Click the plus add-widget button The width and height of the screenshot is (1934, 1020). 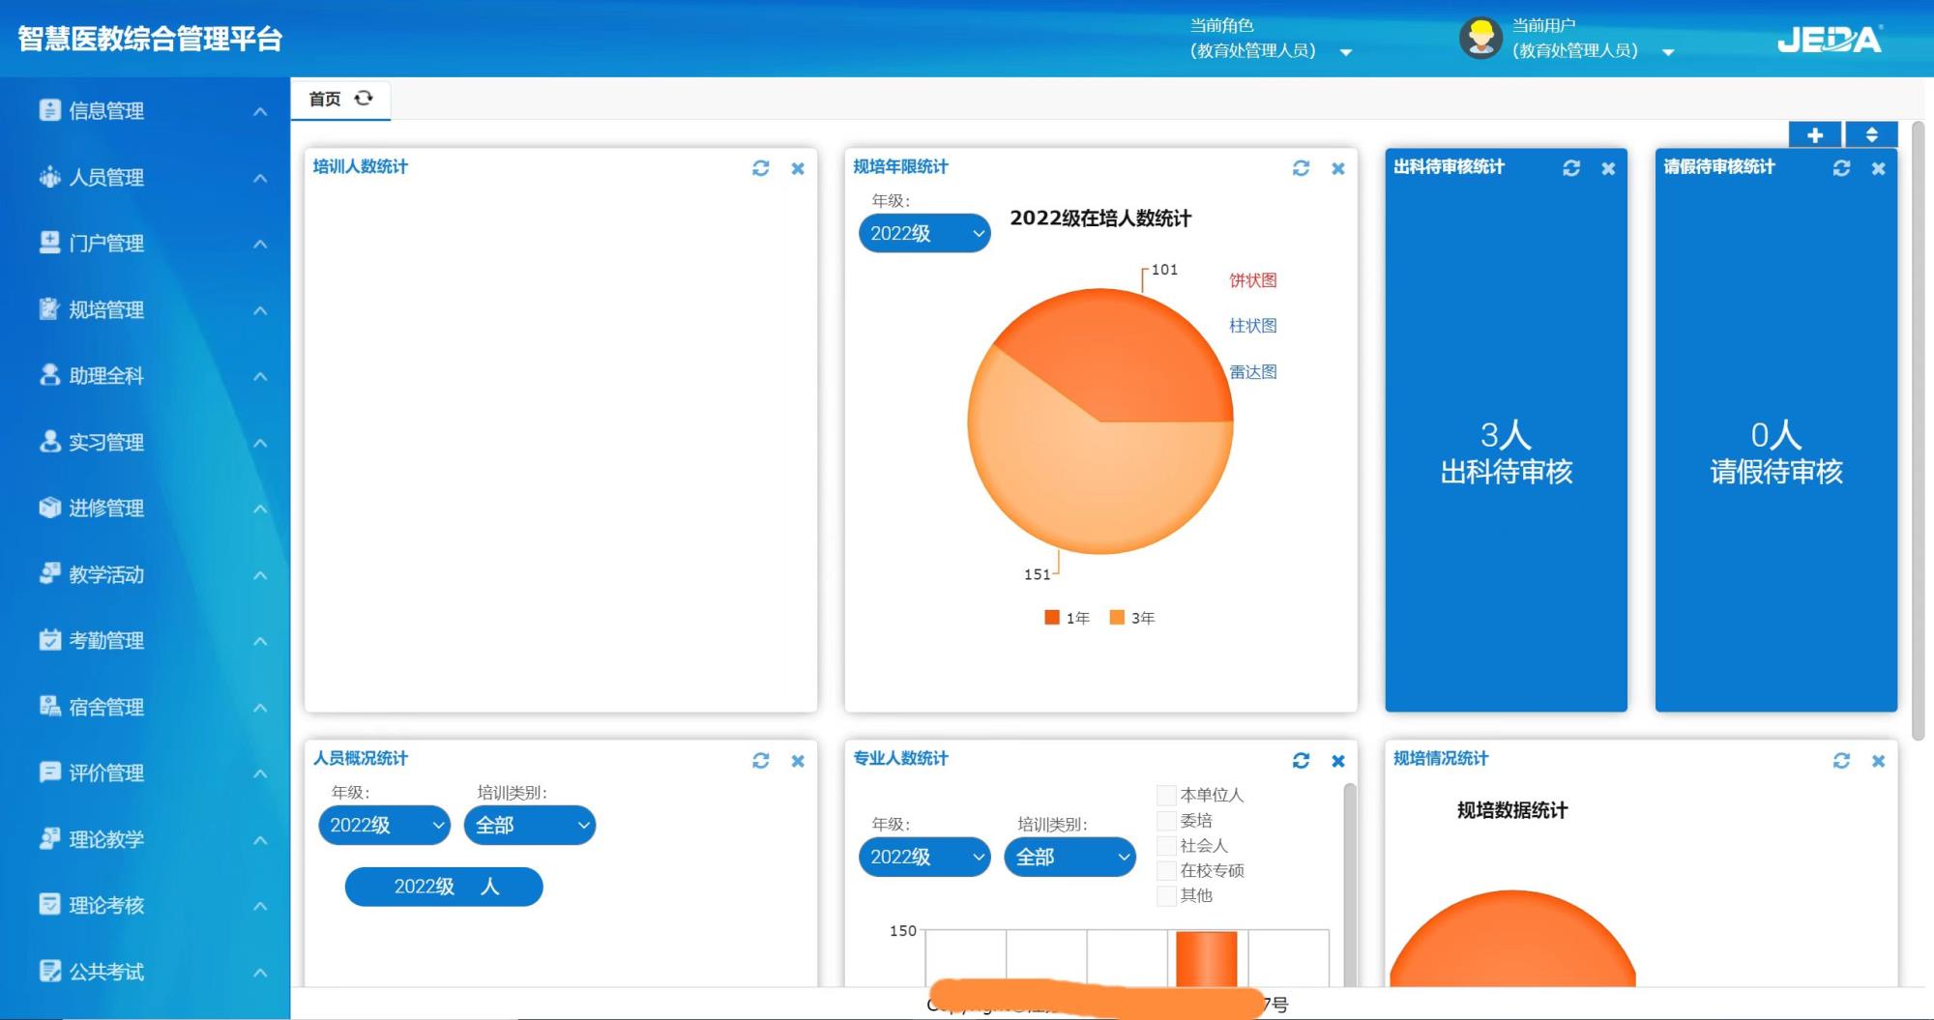tap(1815, 135)
